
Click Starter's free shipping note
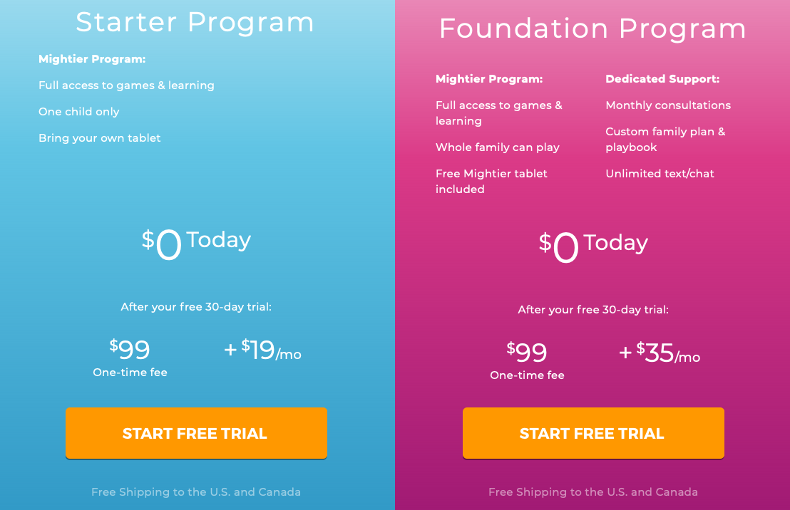click(x=196, y=492)
